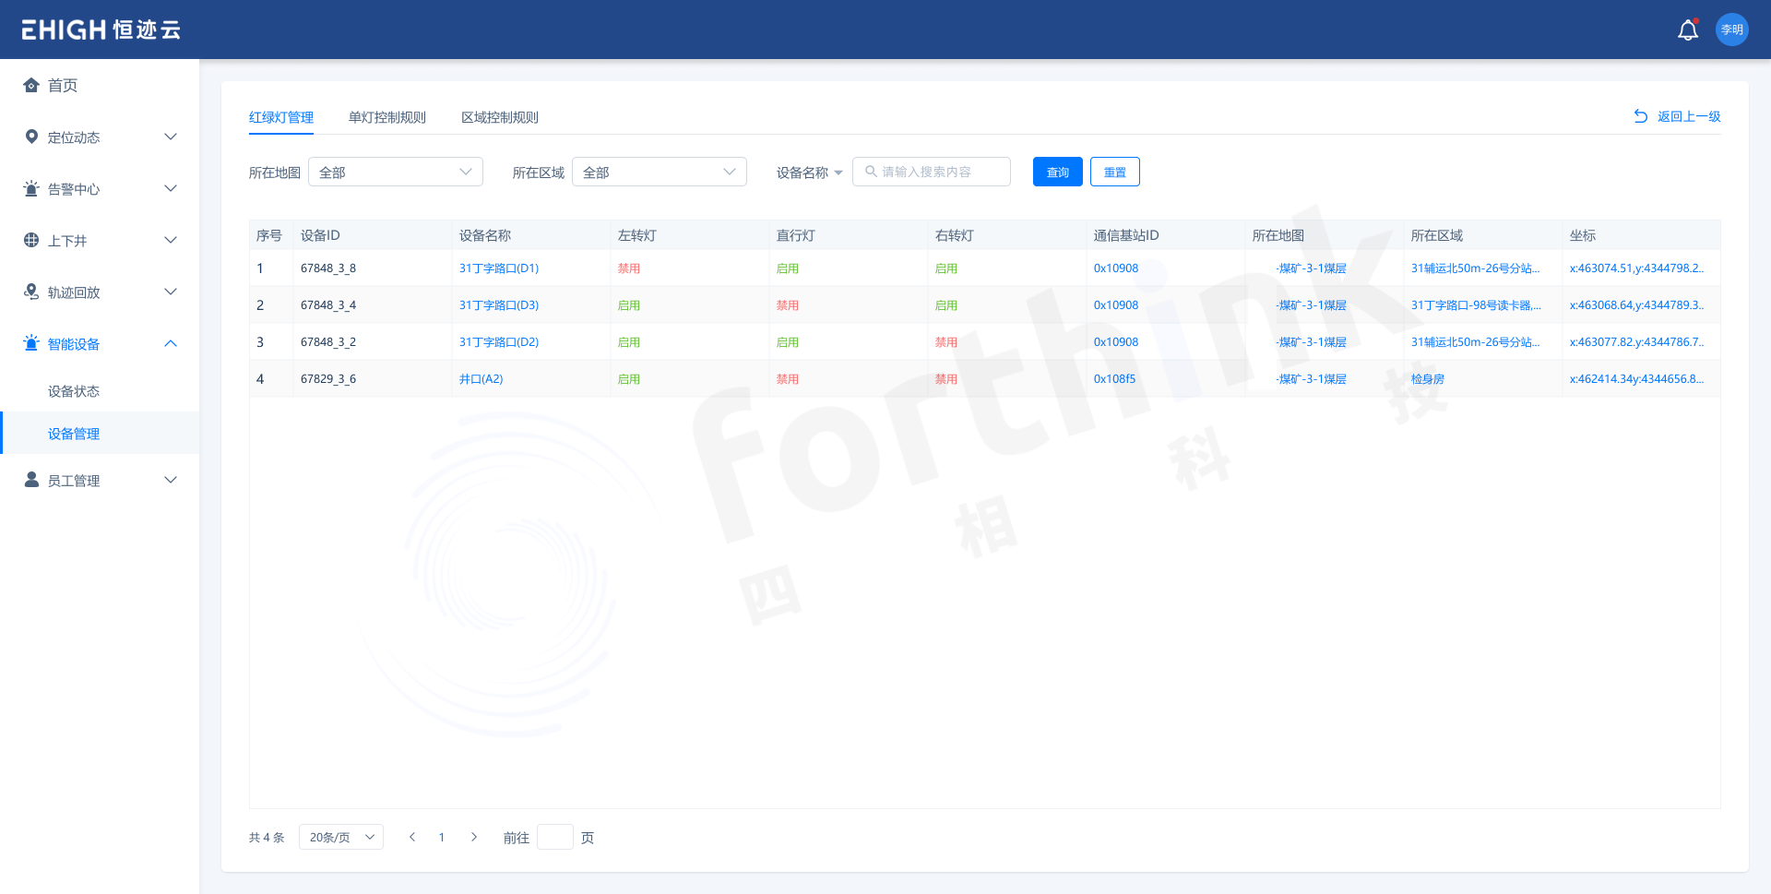Click the 轨迹回放 track icon
This screenshot has width=1771, height=894.
31,292
